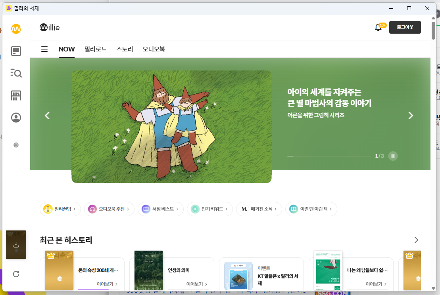Click the banner headline 아이의 세계를 지켜주는
This screenshot has height=295, width=440.
coord(325,92)
